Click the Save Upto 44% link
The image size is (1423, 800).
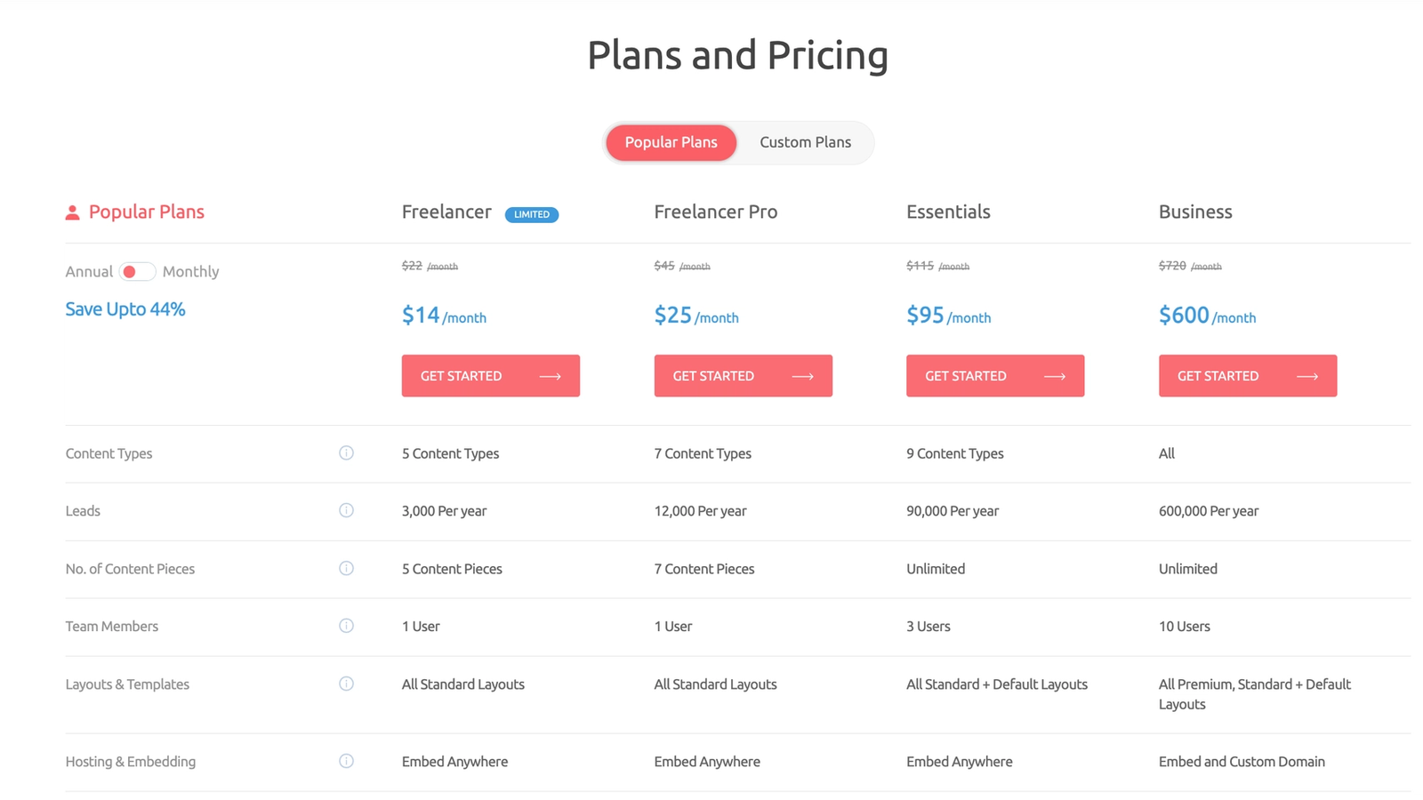[x=125, y=308]
